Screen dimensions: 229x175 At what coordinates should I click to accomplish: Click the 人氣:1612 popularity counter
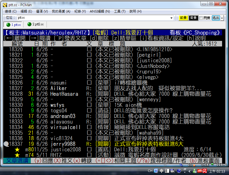[204, 44]
